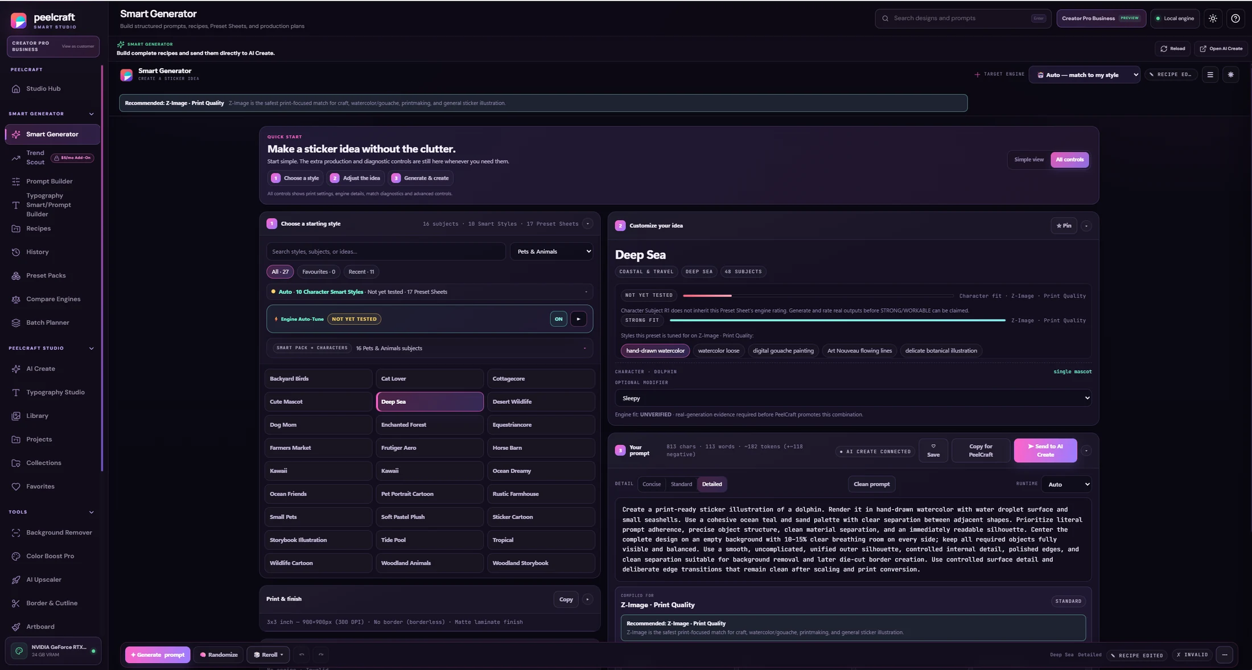This screenshot has height=670, width=1252.
Task: Click the Copy for PeelCraft button
Action: pos(981,450)
